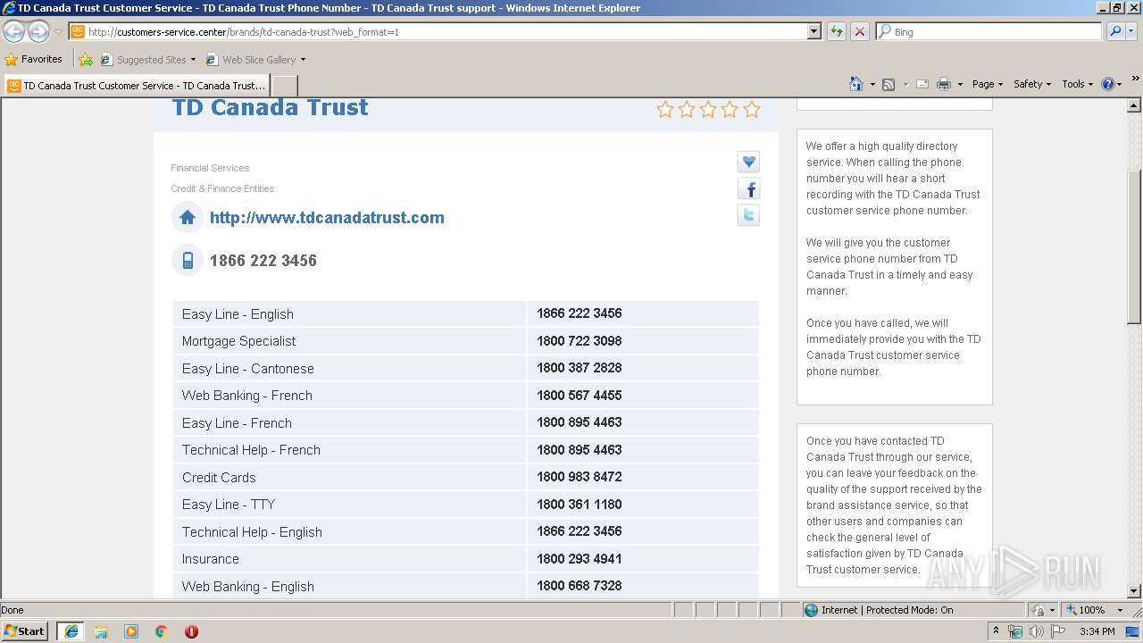This screenshot has height=643, width=1143.
Task: Open the Page menu
Action: tap(987, 84)
